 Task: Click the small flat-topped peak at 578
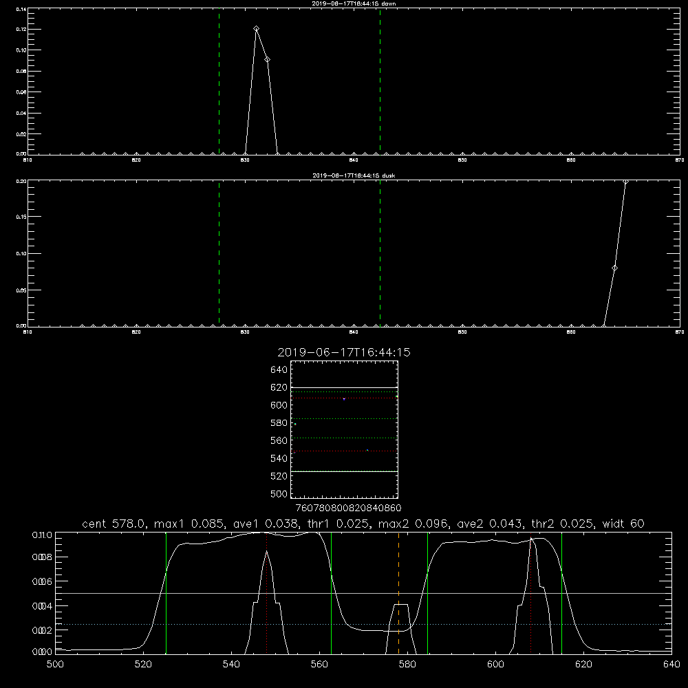(x=401, y=605)
